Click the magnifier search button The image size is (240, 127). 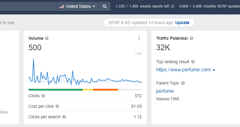[x=104, y=6]
